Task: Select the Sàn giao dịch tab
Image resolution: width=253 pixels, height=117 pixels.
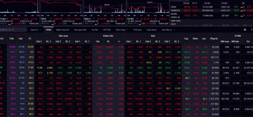Action: coord(80,30)
